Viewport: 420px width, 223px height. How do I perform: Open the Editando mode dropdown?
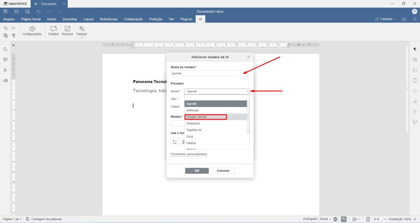386,19
